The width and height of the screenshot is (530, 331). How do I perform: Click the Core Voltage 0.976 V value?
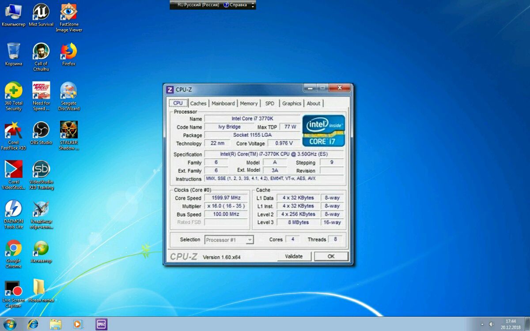coord(284,143)
